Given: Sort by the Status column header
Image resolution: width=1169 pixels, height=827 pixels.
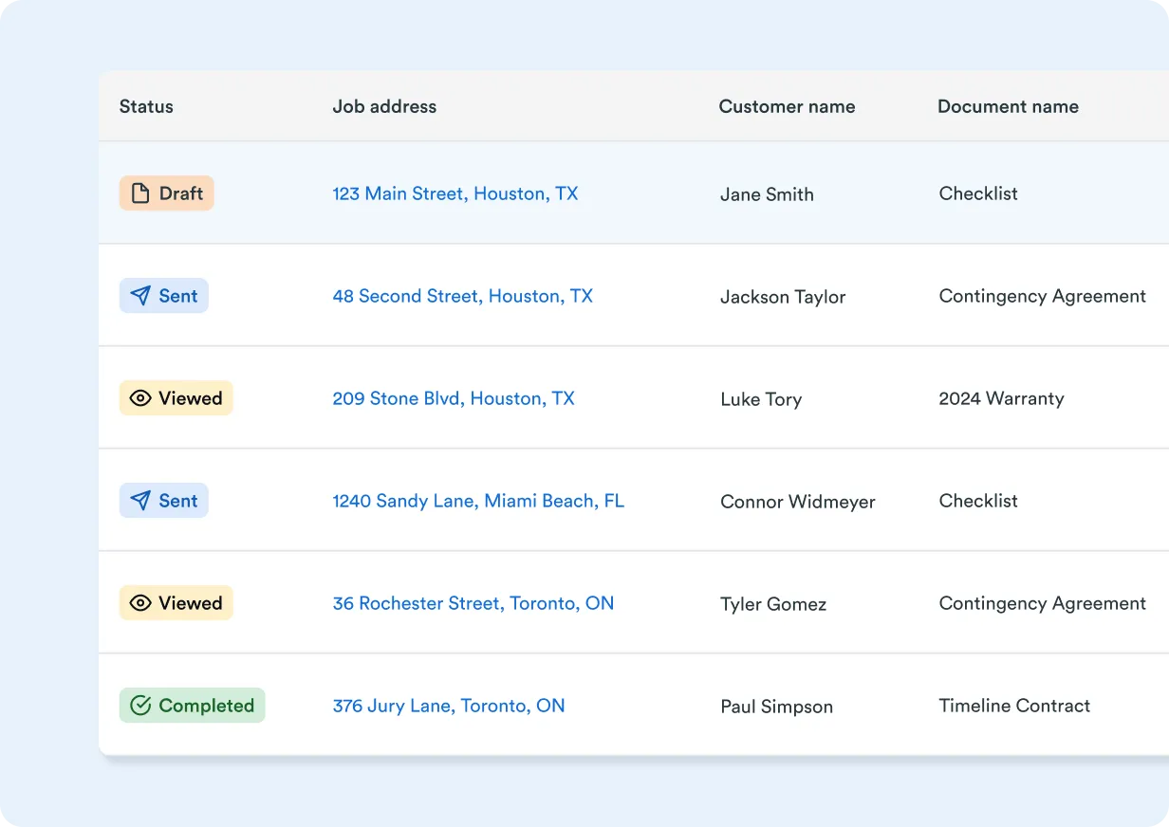Looking at the screenshot, I should 146,106.
